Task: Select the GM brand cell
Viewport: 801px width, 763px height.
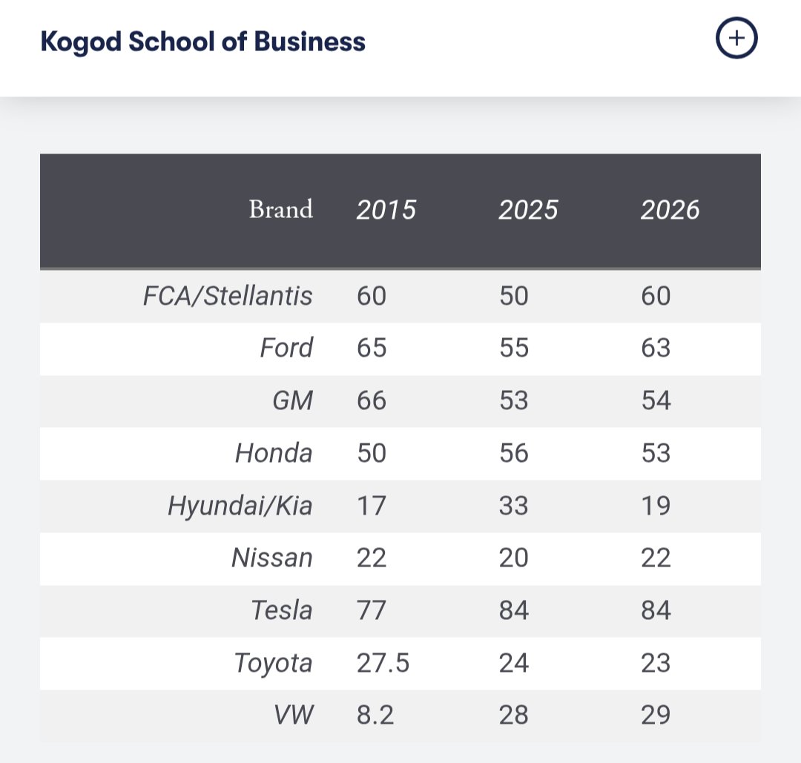Action: pos(293,400)
